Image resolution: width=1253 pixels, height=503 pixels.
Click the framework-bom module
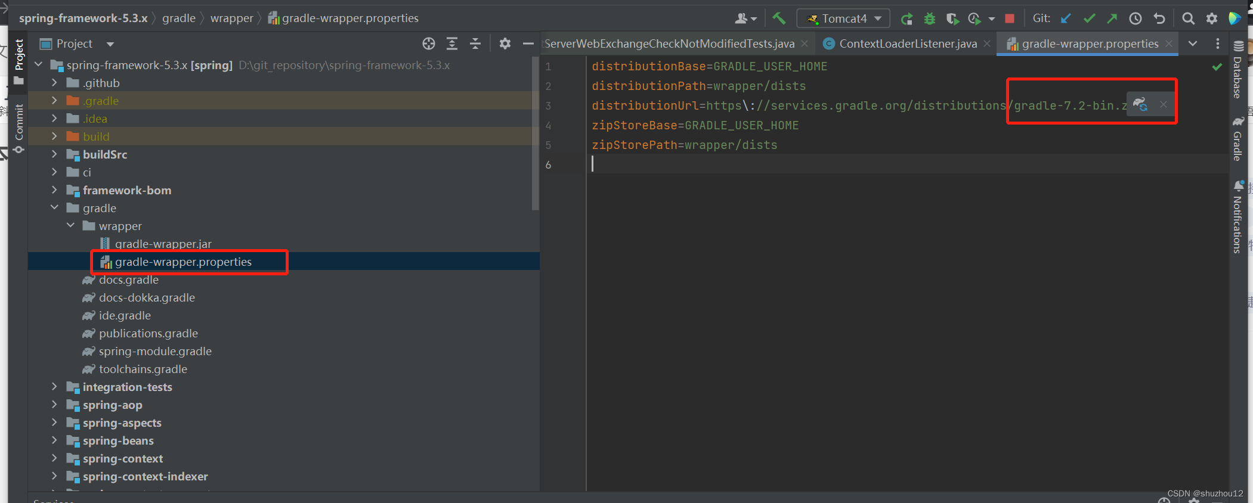[126, 190]
